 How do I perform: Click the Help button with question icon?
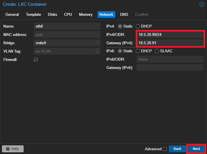13,149
